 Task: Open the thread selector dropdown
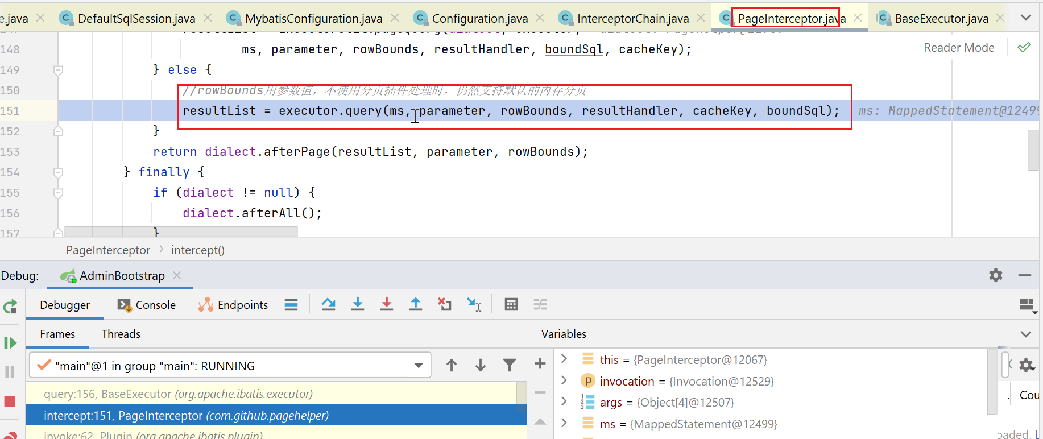point(419,365)
